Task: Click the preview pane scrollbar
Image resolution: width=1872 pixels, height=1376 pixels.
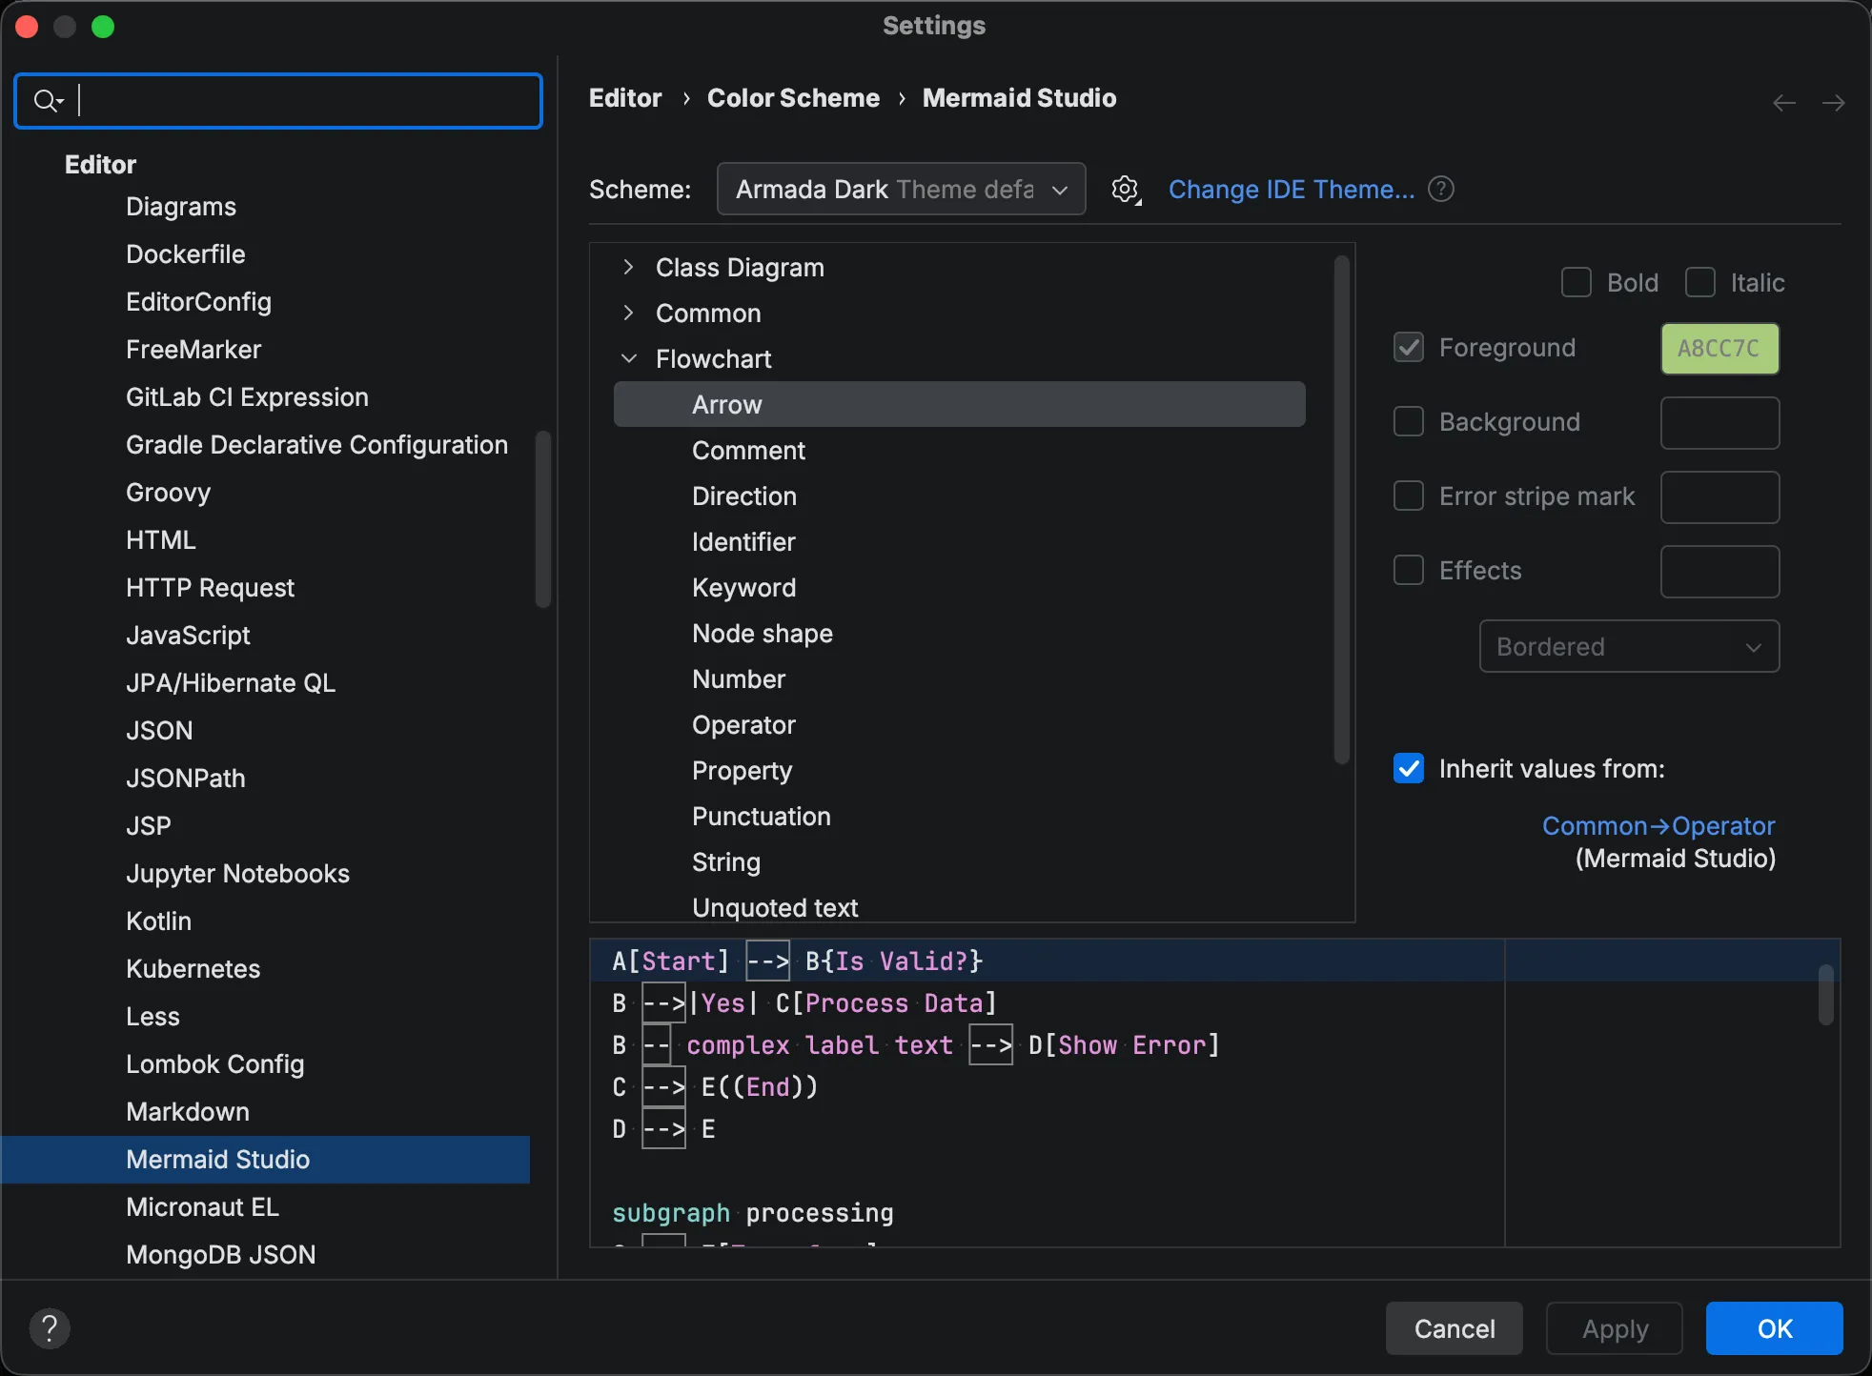Action: click(x=1825, y=995)
